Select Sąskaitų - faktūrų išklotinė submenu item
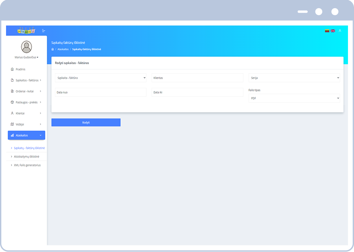Image resolution: width=354 pixels, height=252 pixels. click(29, 148)
